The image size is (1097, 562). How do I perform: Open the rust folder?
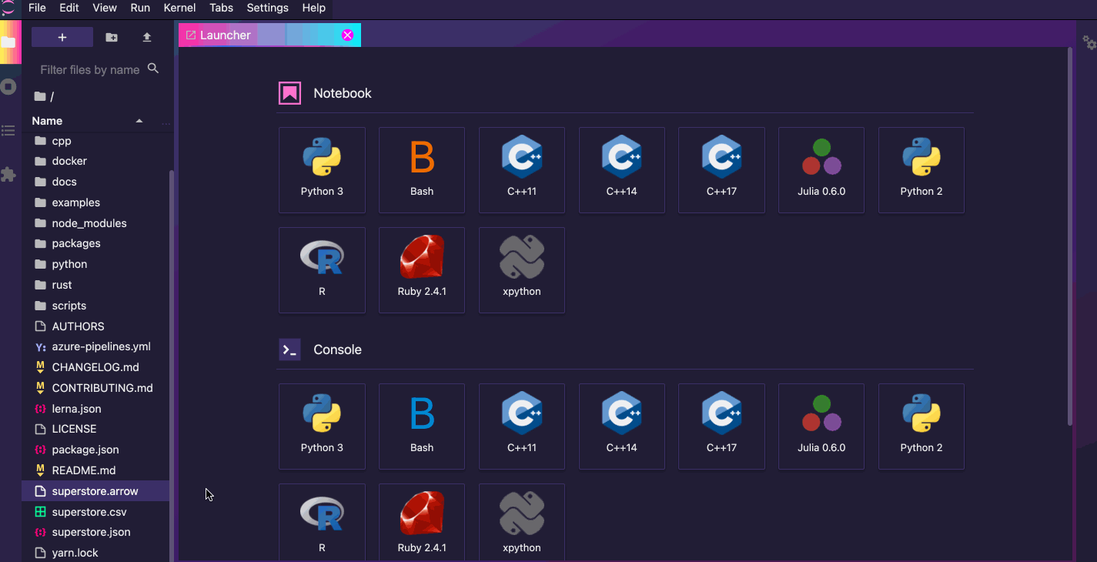click(95, 285)
